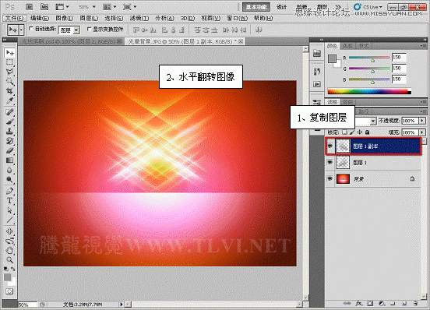Select the Dodge tool
The width and height of the screenshot is (430, 310).
(x=10, y=179)
